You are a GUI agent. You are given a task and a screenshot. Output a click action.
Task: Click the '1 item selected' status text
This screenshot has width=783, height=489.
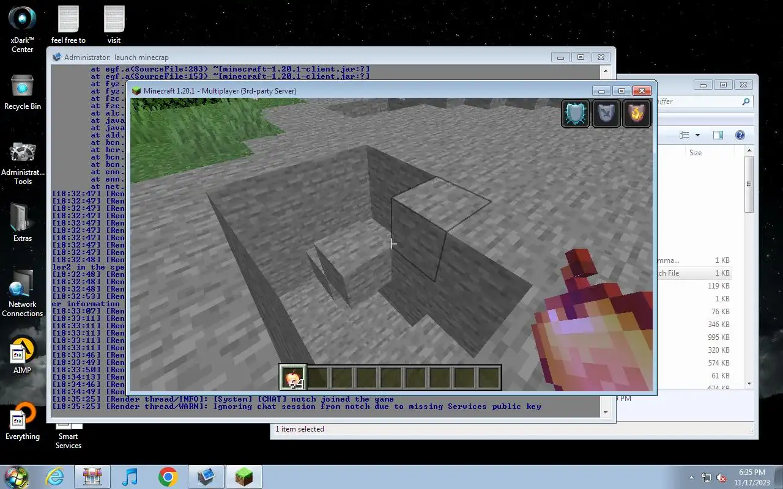pyautogui.click(x=300, y=429)
